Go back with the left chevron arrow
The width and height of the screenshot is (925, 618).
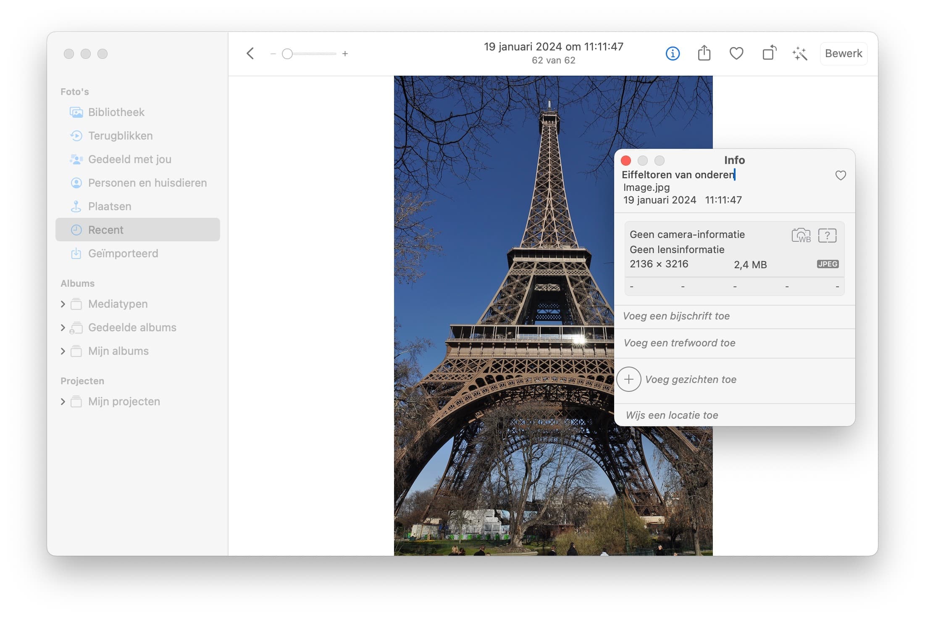250,53
